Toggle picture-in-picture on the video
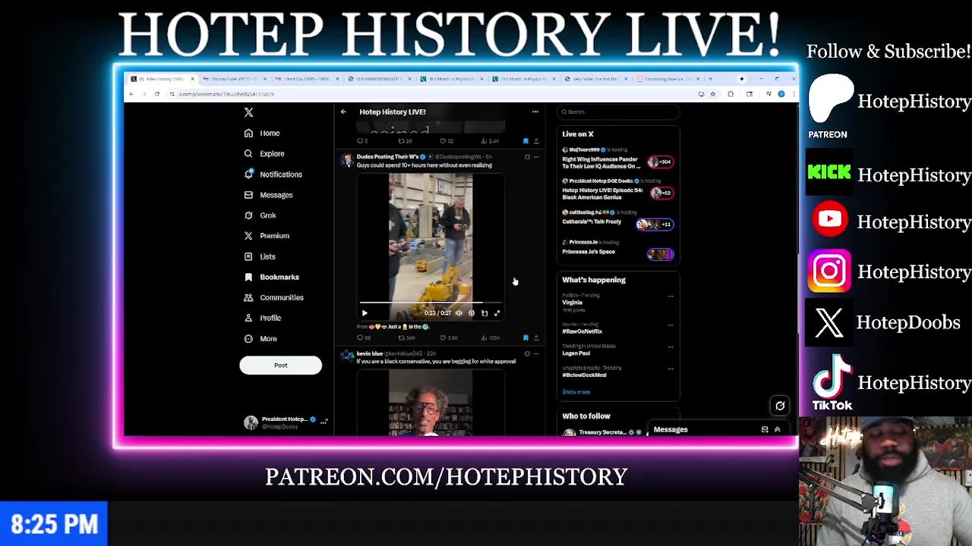The image size is (972, 546). [x=484, y=313]
